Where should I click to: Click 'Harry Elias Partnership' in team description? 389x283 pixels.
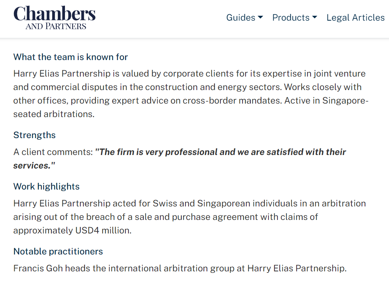[x=62, y=74]
